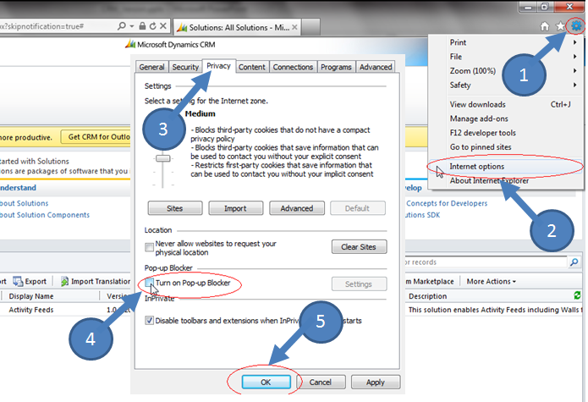Click the Sites button

175,208
